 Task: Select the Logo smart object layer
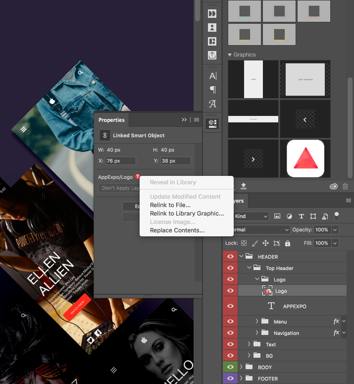coord(292,291)
